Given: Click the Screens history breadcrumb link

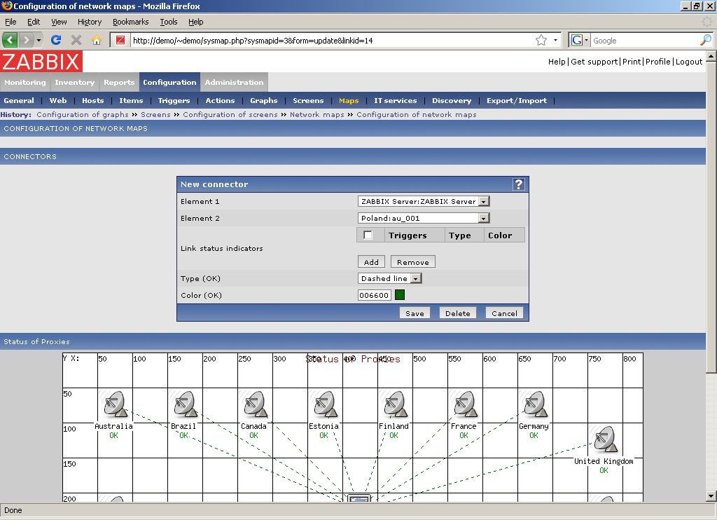Looking at the screenshot, I should coord(155,114).
